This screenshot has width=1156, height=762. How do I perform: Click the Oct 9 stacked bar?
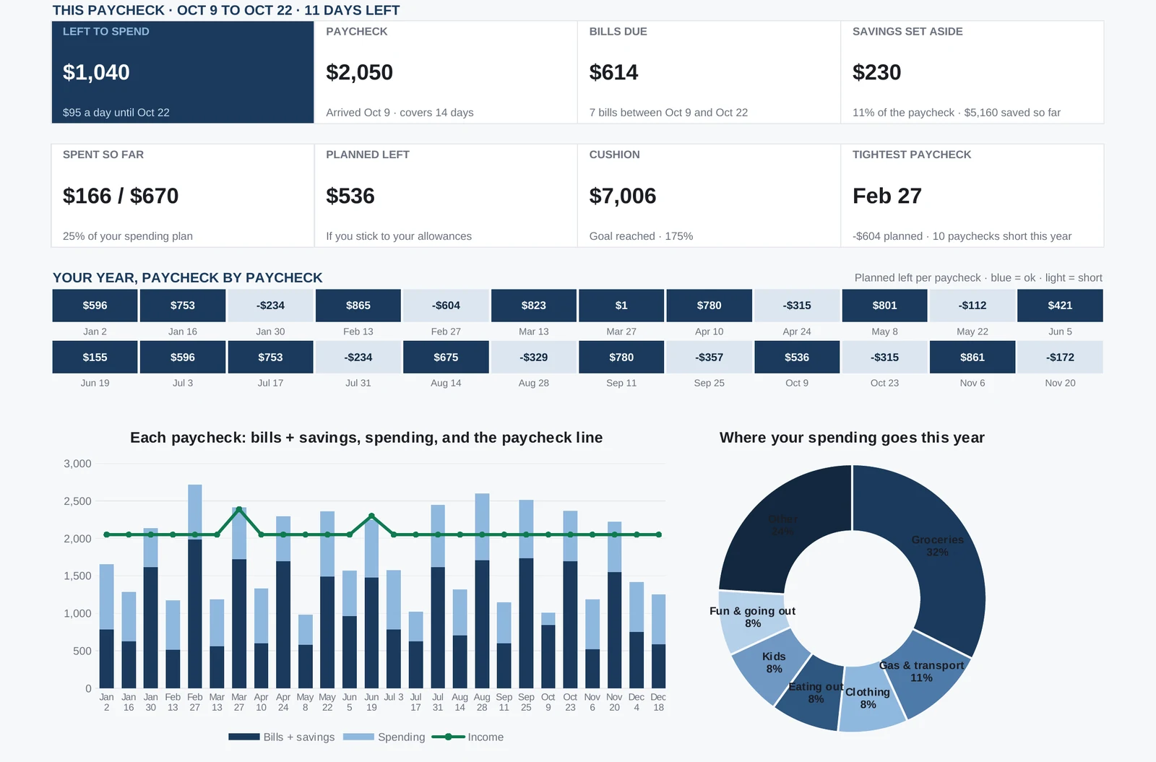[x=548, y=650]
